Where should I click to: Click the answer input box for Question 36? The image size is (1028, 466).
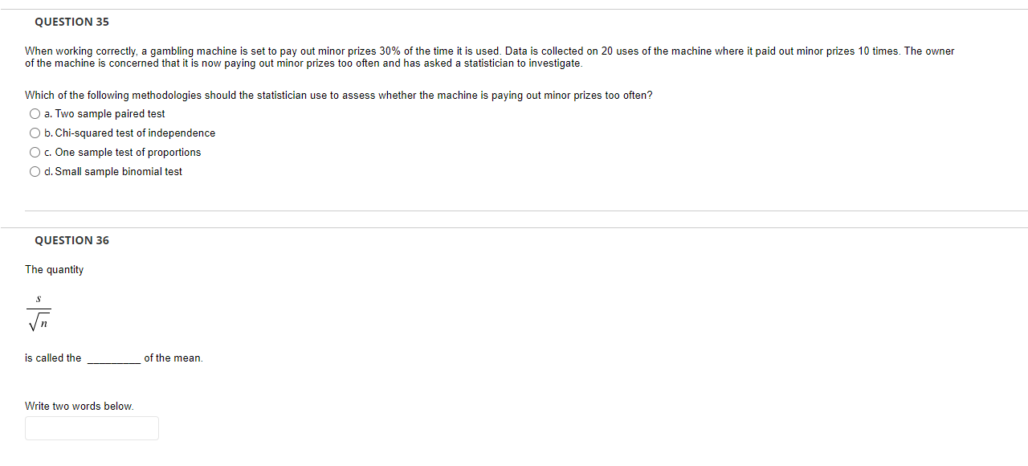(x=92, y=427)
